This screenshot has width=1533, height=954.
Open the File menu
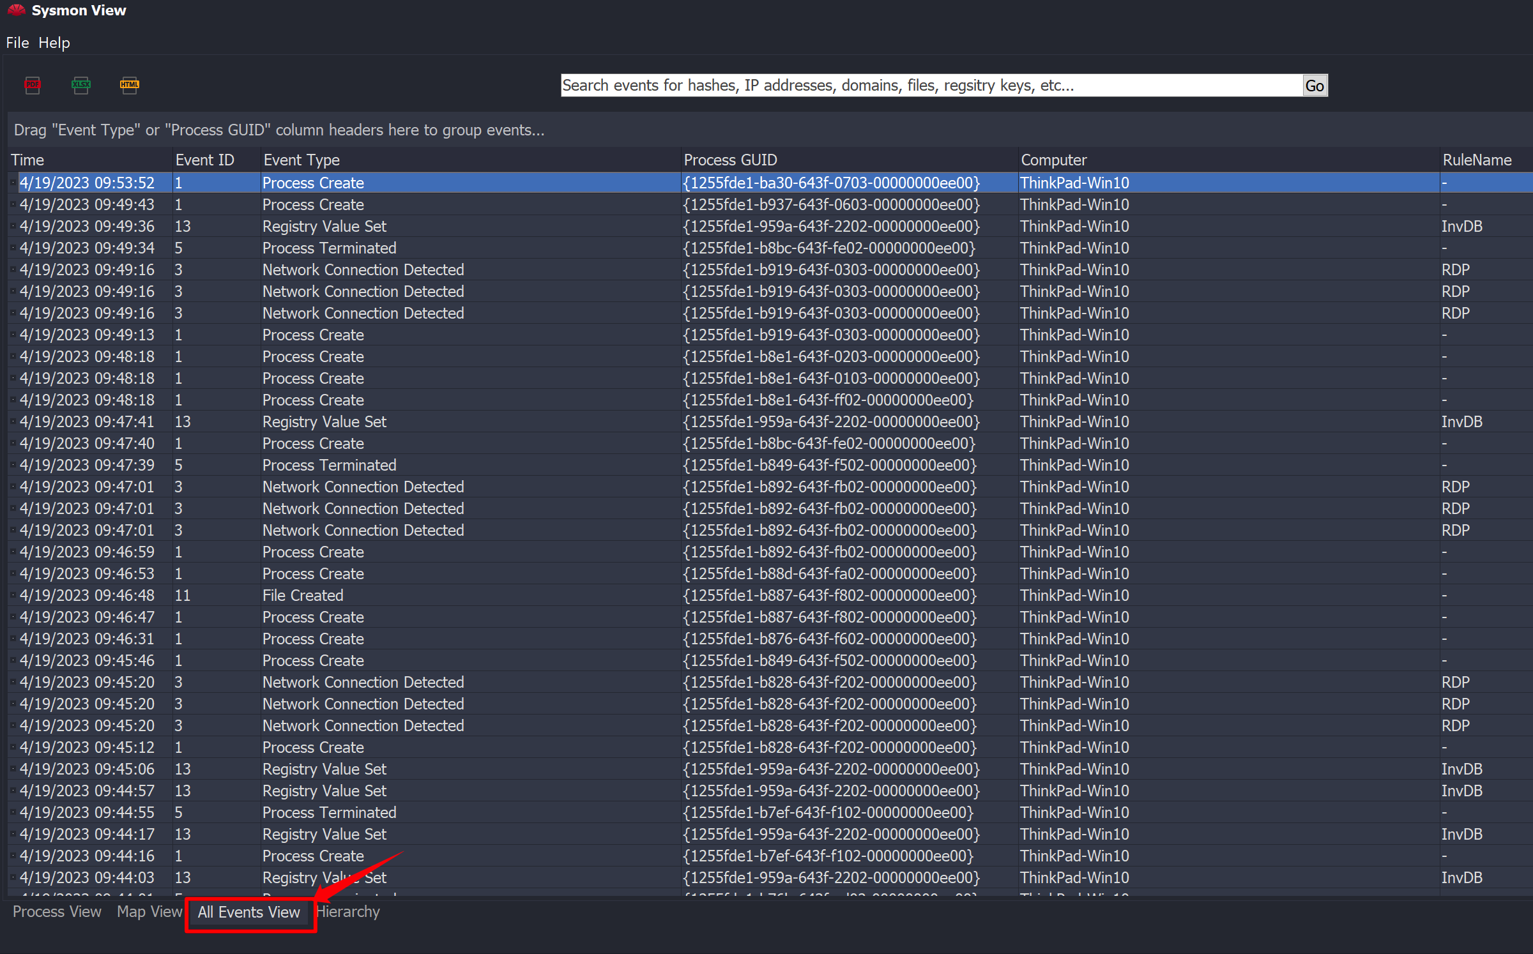click(x=17, y=43)
